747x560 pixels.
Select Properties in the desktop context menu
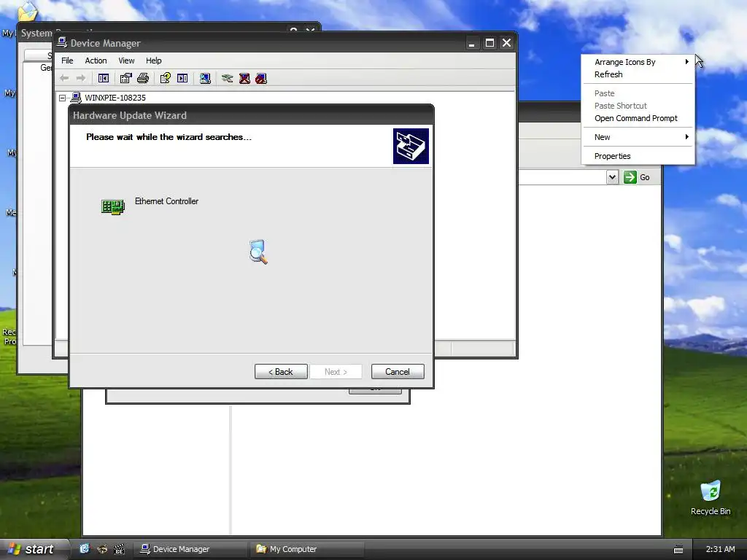point(638,156)
